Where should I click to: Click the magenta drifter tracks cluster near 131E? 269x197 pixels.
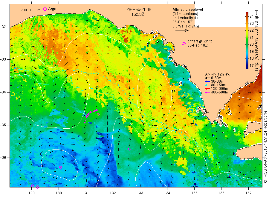(x=91, y=116)
